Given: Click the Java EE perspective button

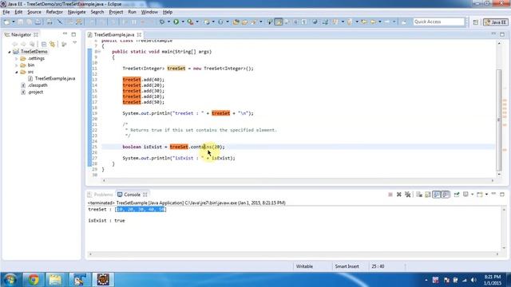Looking at the screenshot, I should pyautogui.click(x=496, y=22).
